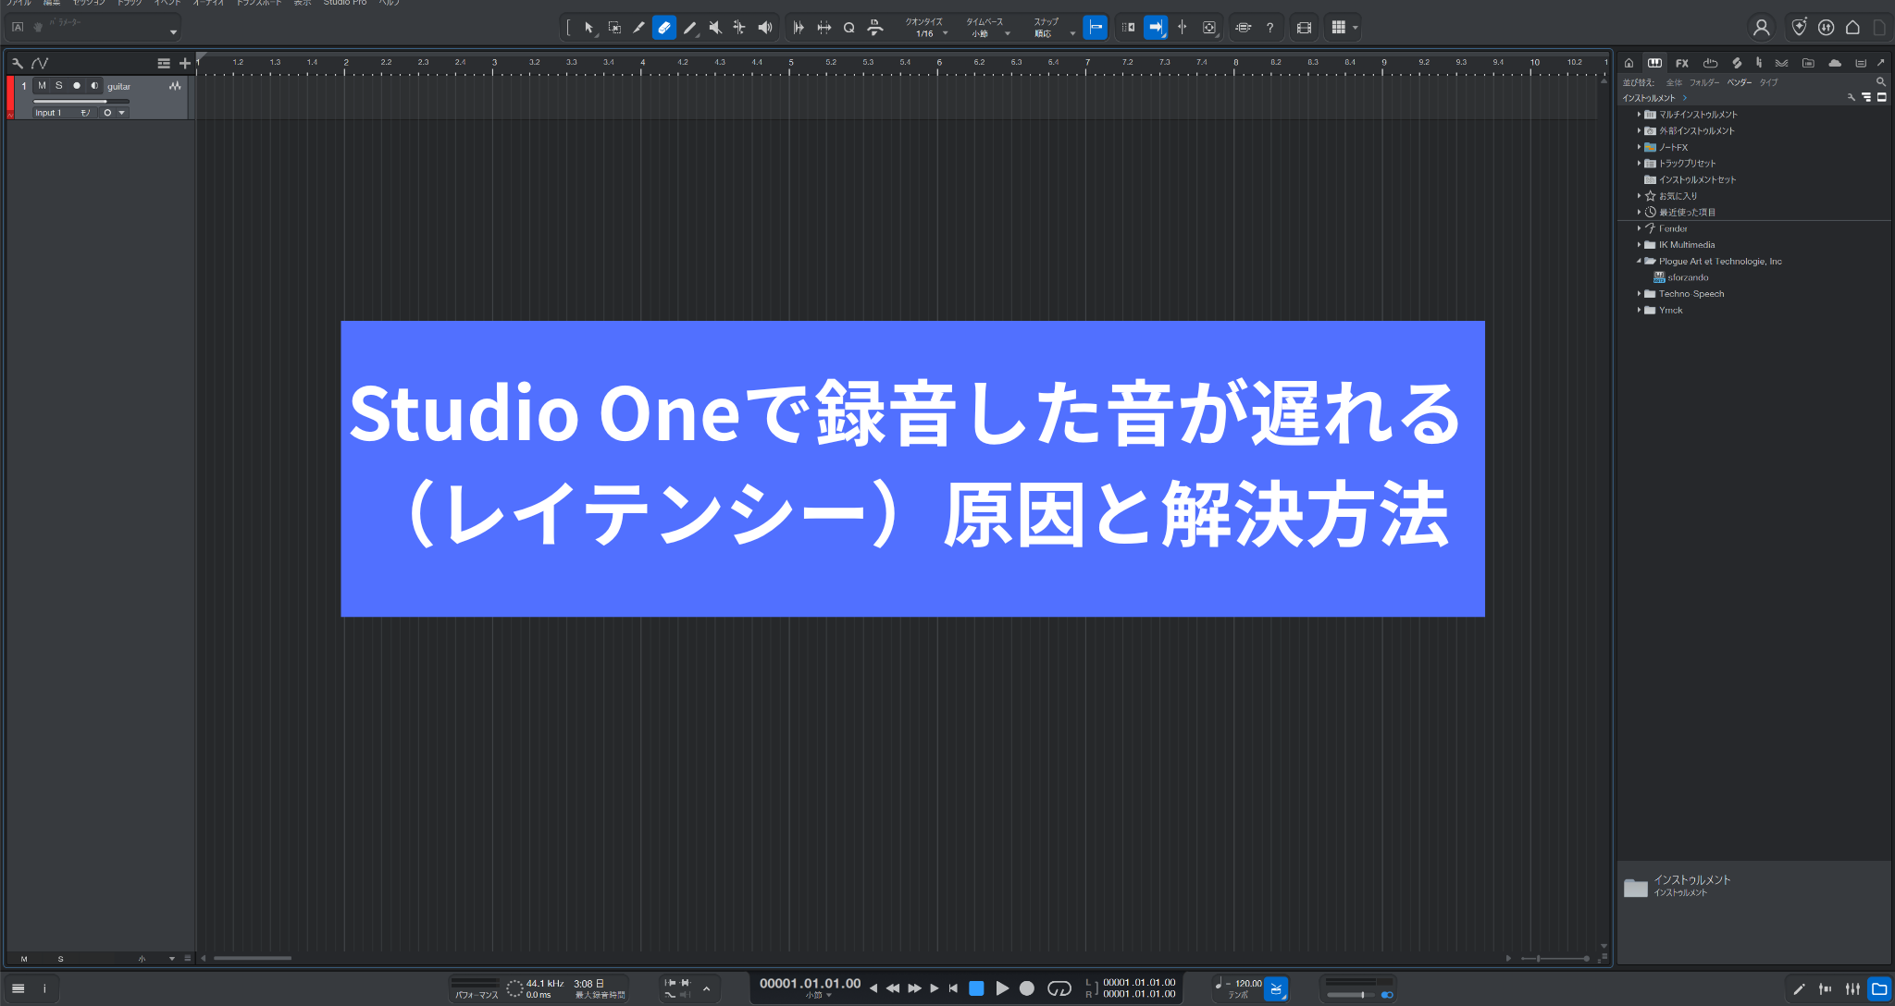Select the sforzando instrument
This screenshot has height=1006, width=1895.
point(1688,277)
